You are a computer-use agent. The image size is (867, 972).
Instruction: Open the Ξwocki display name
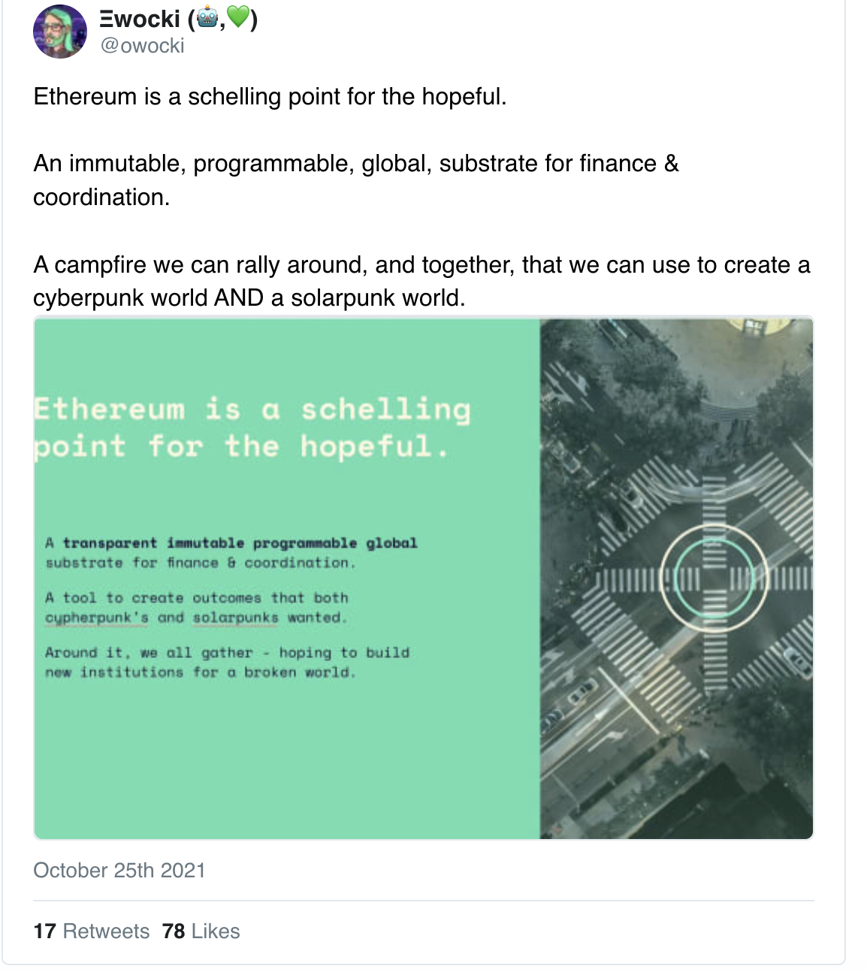tap(179, 18)
